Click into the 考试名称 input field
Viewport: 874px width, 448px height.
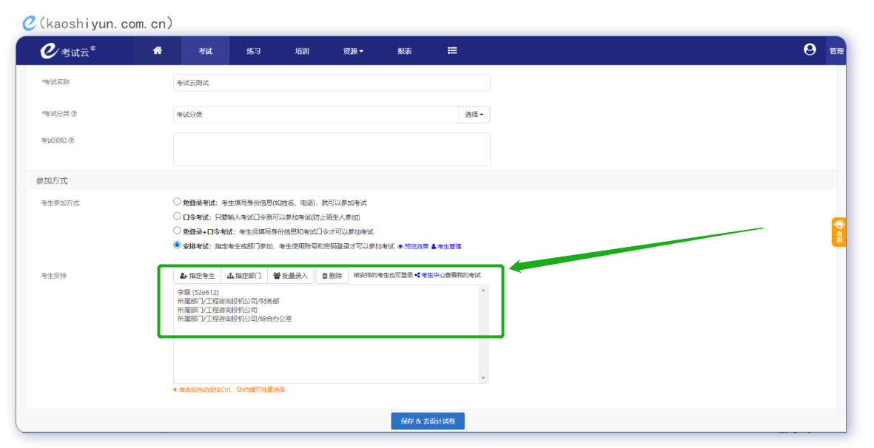331,83
